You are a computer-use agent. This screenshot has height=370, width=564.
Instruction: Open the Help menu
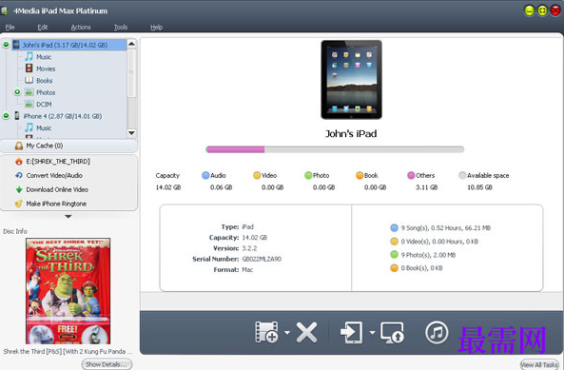click(x=157, y=27)
